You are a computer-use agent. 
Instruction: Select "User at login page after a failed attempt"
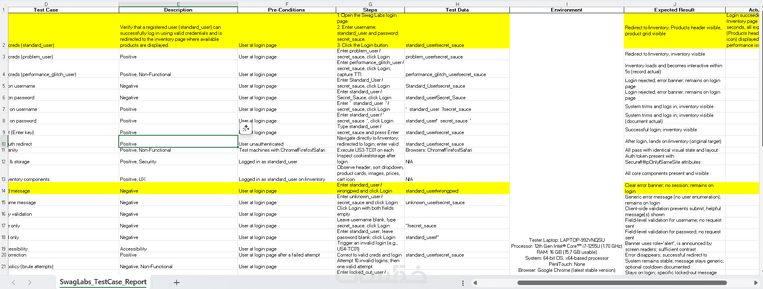click(287, 255)
